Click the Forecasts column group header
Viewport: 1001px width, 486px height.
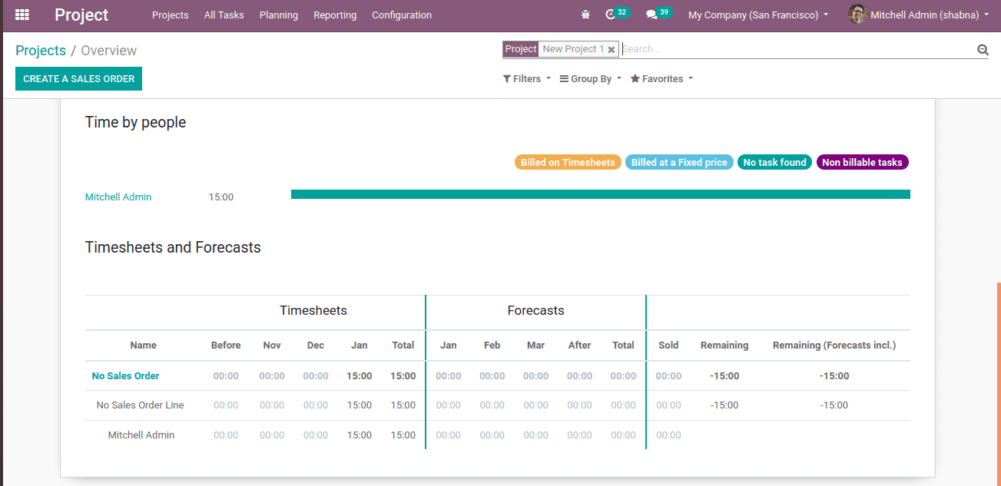tap(535, 310)
